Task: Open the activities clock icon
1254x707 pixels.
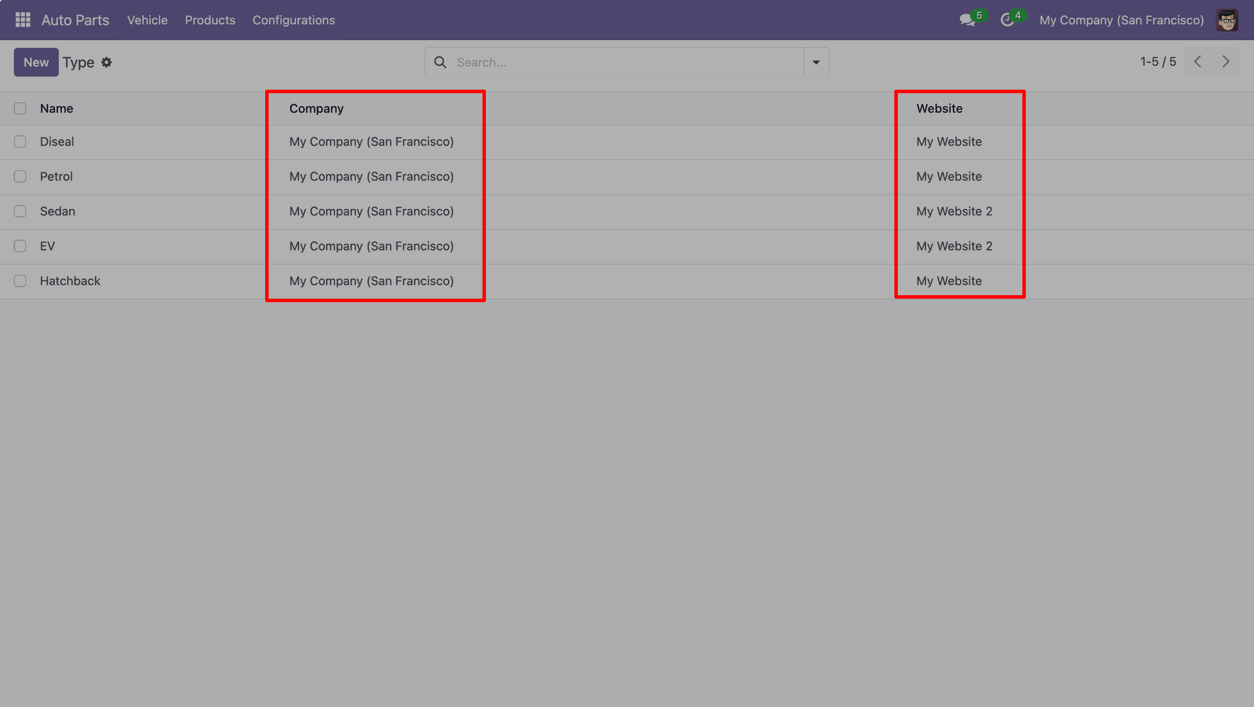Action: point(1007,20)
